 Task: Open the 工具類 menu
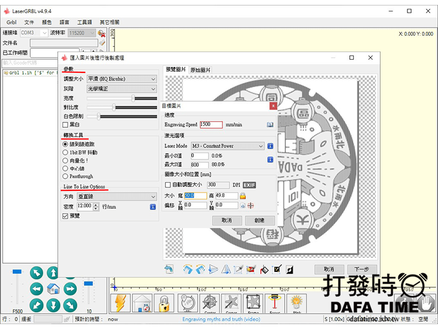[x=84, y=22]
